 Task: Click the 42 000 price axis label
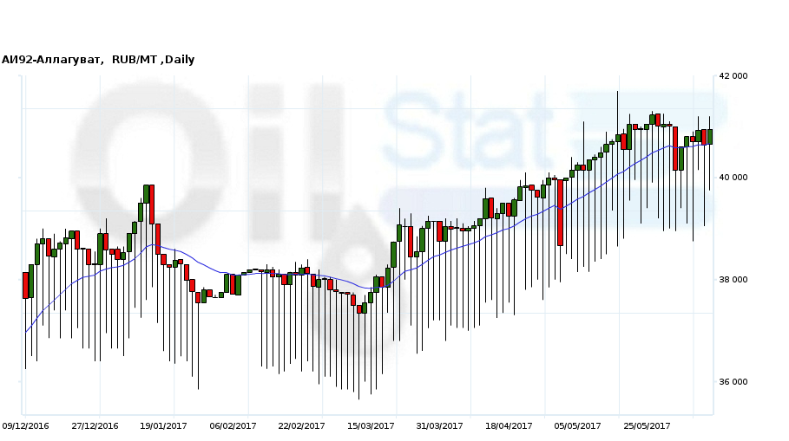[x=733, y=76]
